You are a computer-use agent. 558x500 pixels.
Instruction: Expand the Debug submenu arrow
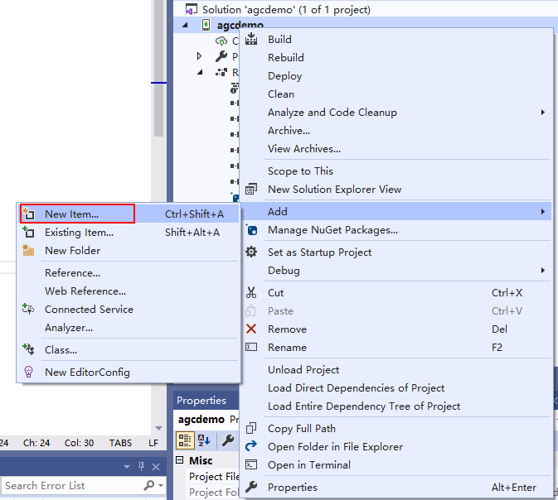coord(543,271)
